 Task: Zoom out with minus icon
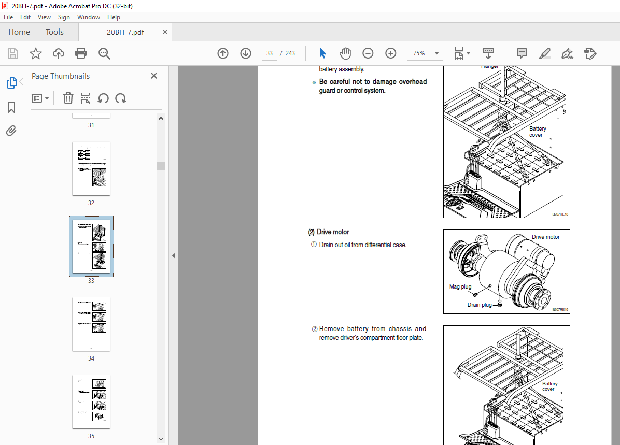368,53
